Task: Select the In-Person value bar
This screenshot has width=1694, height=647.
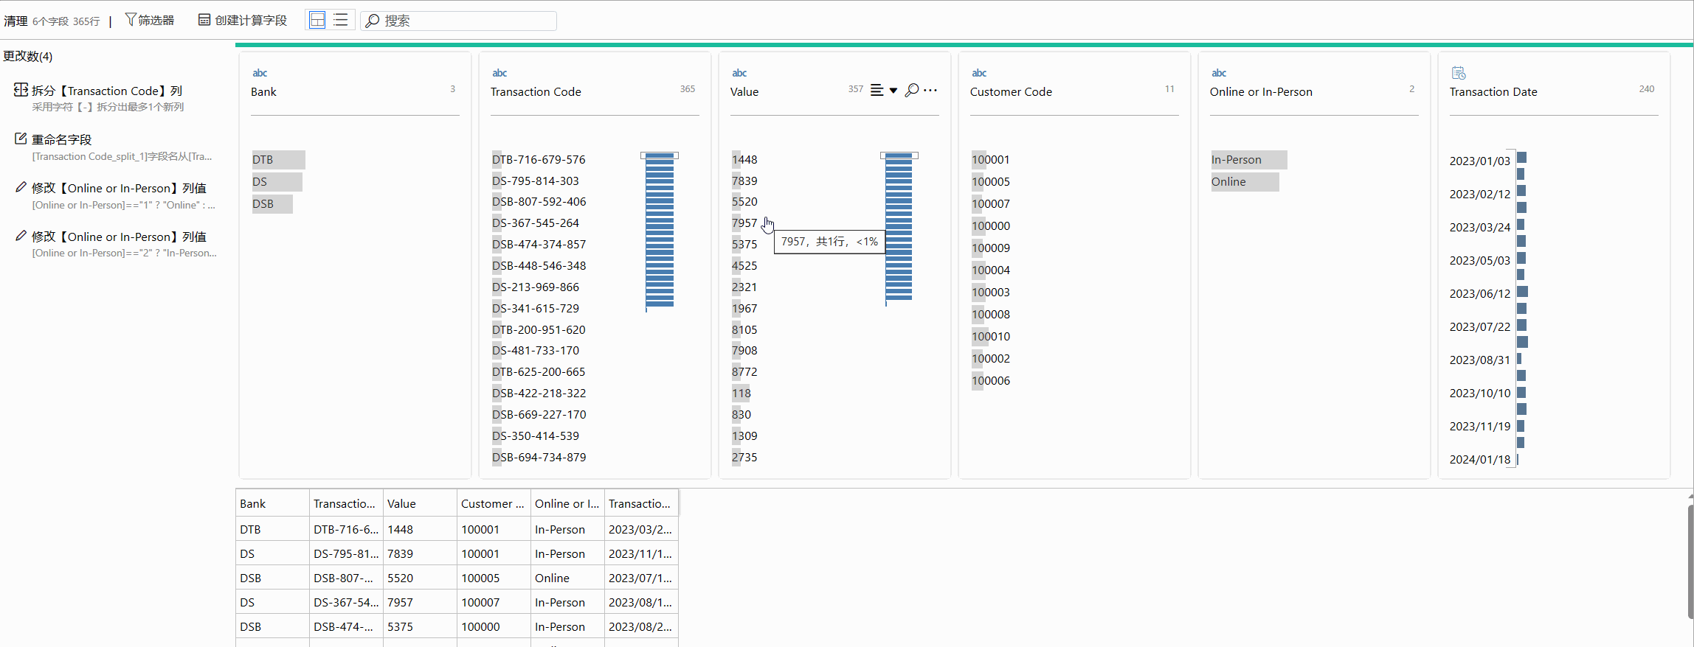Action: coord(1248,160)
